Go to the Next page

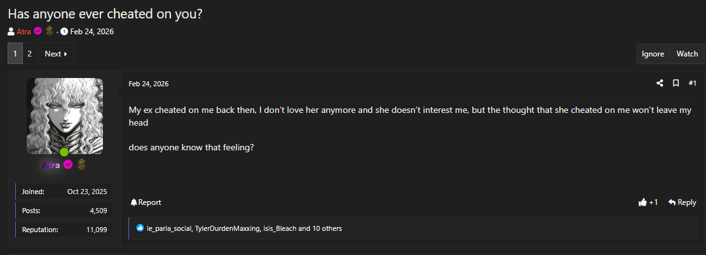(x=56, y=54)
